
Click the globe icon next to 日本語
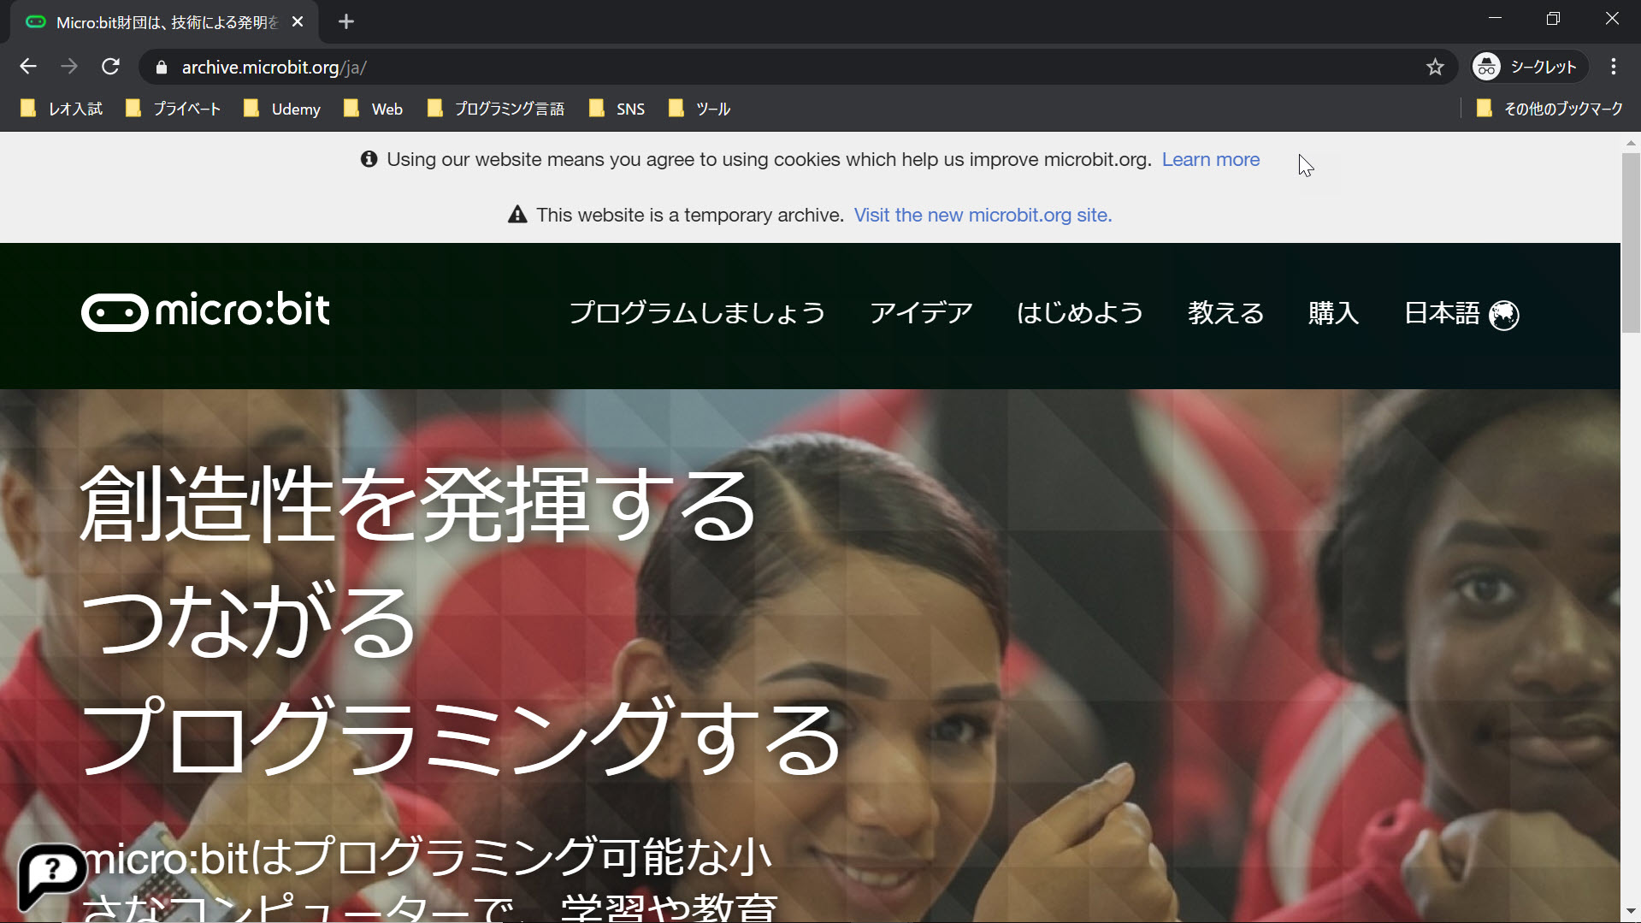(x=1504, y=316)
